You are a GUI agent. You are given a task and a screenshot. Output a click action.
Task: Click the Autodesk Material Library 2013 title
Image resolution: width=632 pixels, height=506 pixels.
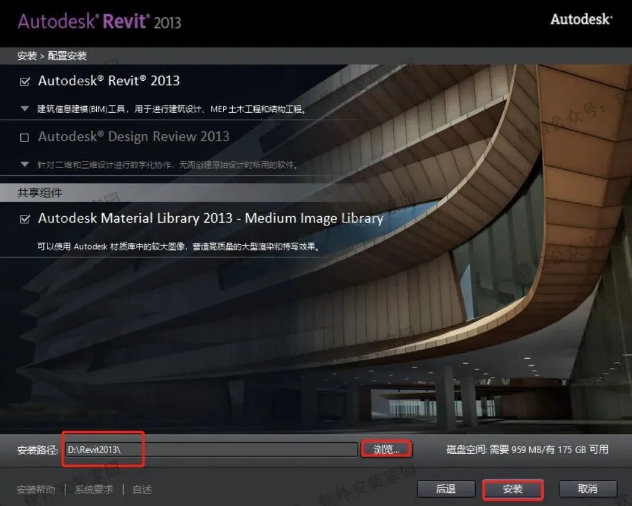point(210,218)
